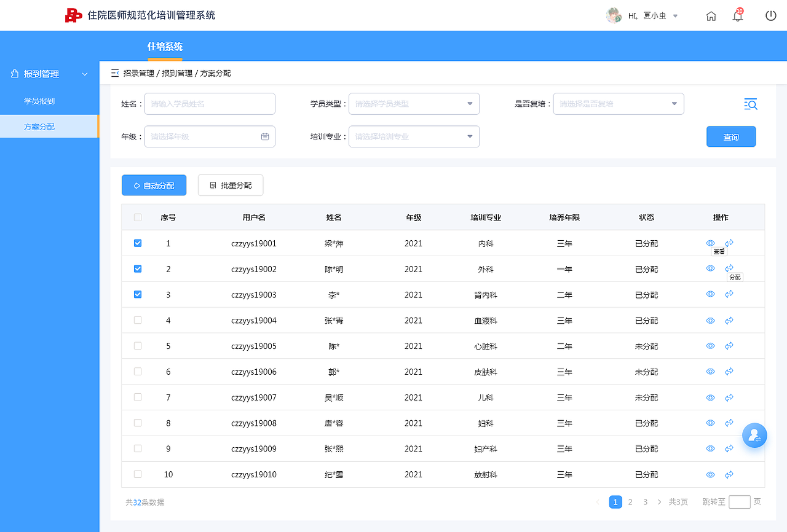Open the calendar icon in 年级 field
Image resolution: width=787 pixels, height=532 pixels.
[267, 136]
